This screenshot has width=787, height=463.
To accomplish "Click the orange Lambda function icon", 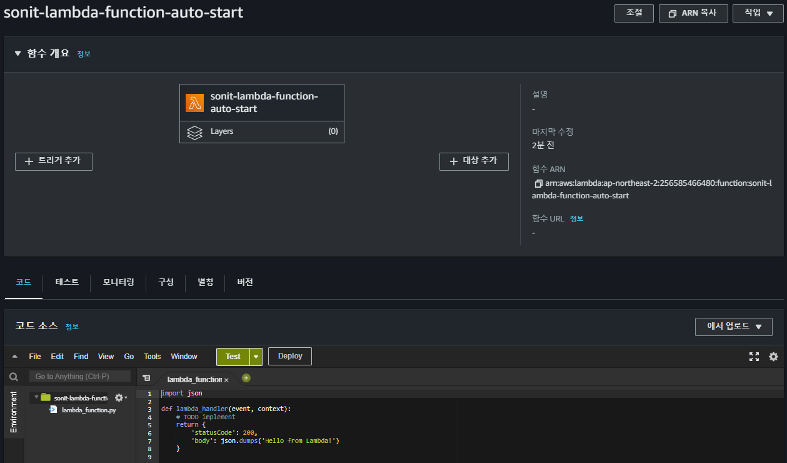I will click(x=195, y=103).
